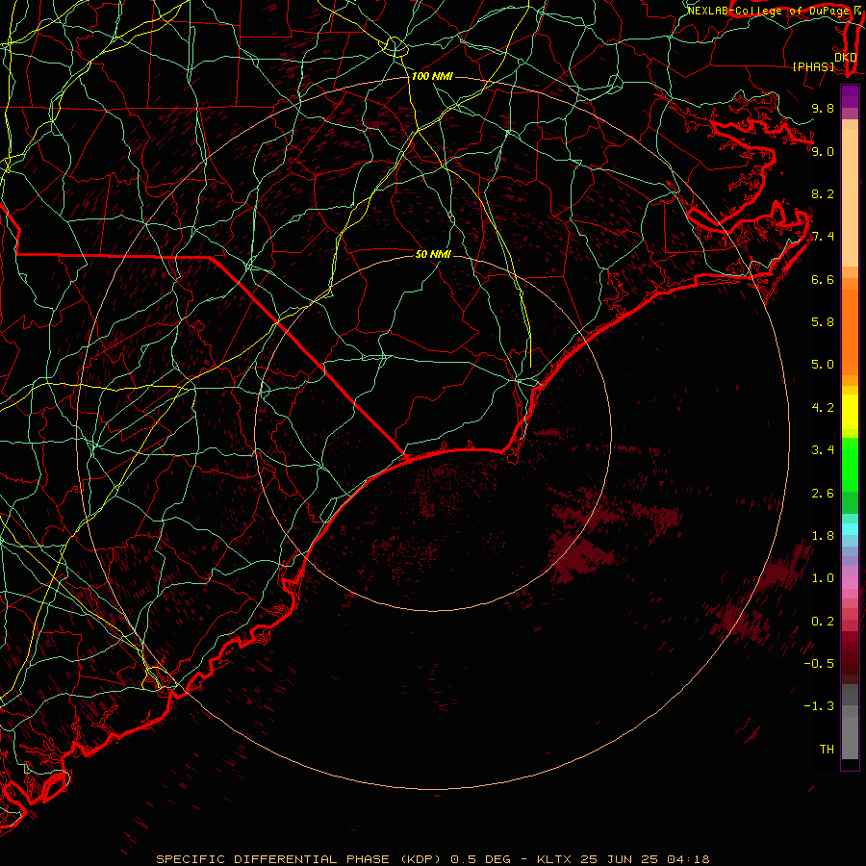
Task: Click the 6.6 scale value
Action: coord(823,279)
